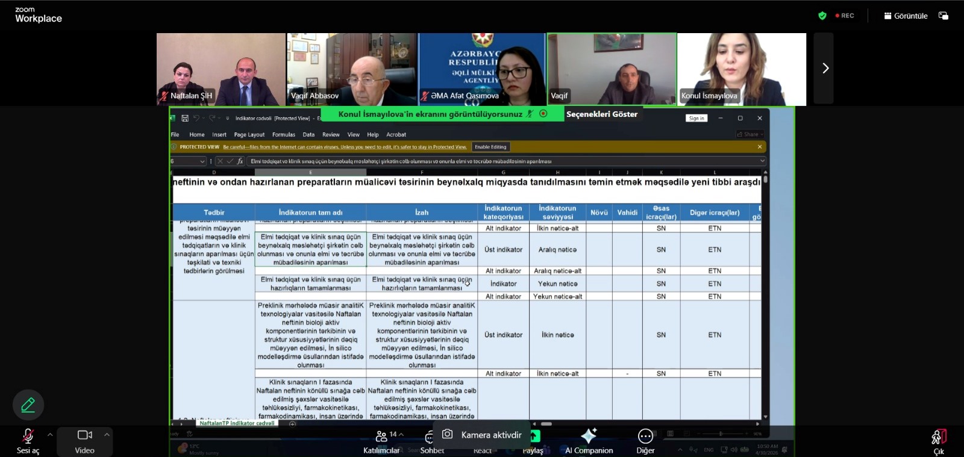
Task: Open Help ribbon tab
Action: (373, 135)
